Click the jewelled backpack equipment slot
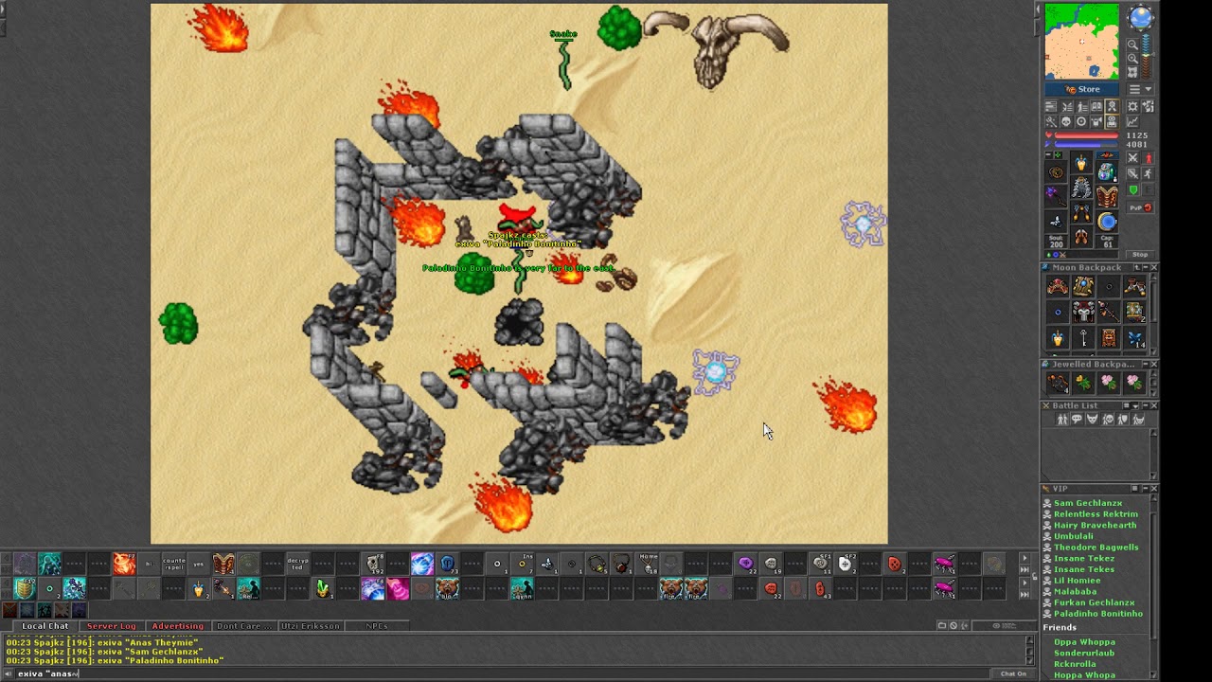Image resolution: width=1212 pixels, height=682 pixels. (x=1107, y=171)
